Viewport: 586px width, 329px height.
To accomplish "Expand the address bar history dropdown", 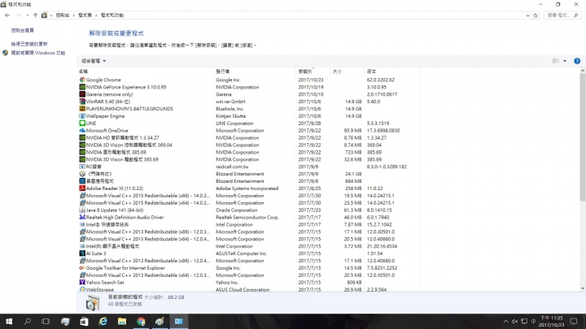I will (527, 15).
